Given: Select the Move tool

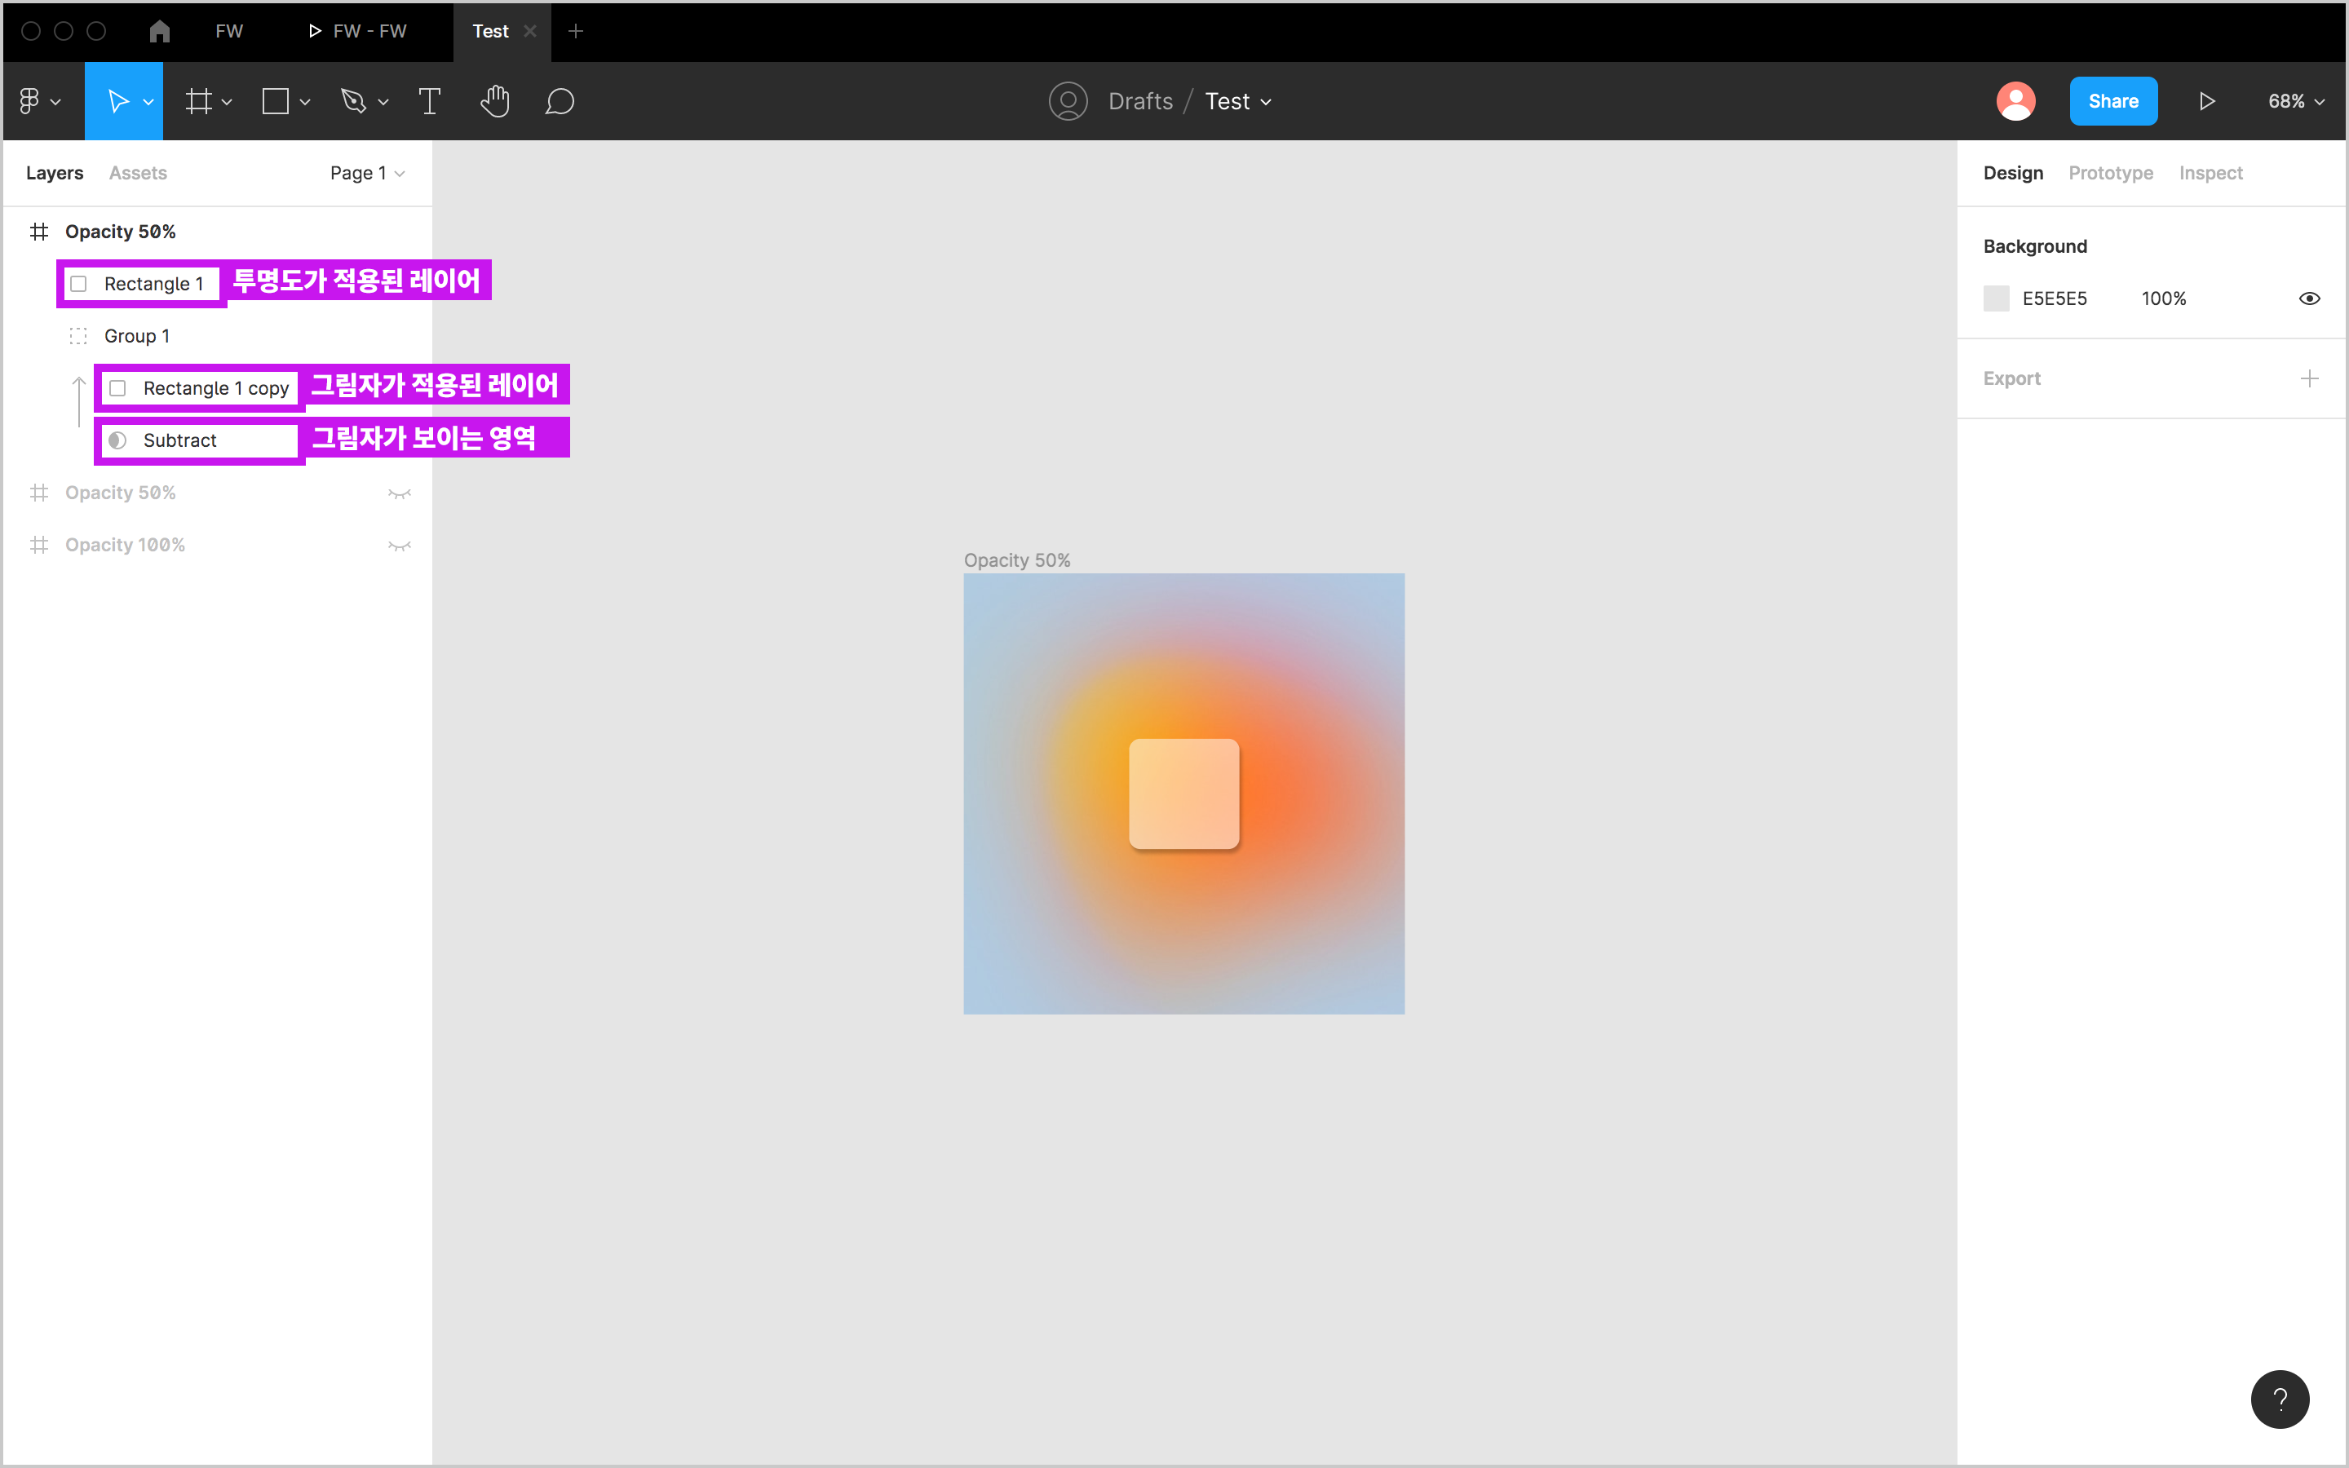Looking at the screenshot, I should pyautogui.click(x=117, y=101).
